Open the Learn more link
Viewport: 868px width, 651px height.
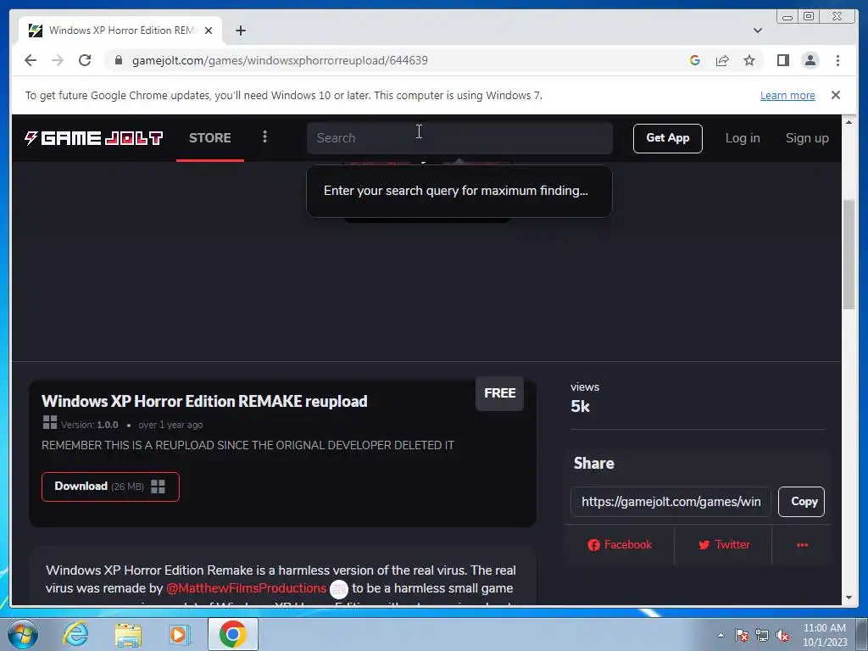pyautogui.click(x=787, y=95)
